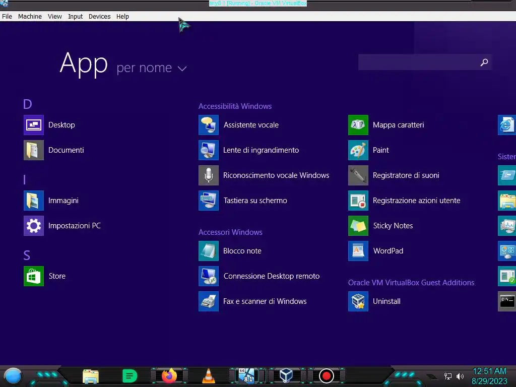Open the Devices menu
The image size is (516, 387).
click(99, 17)
